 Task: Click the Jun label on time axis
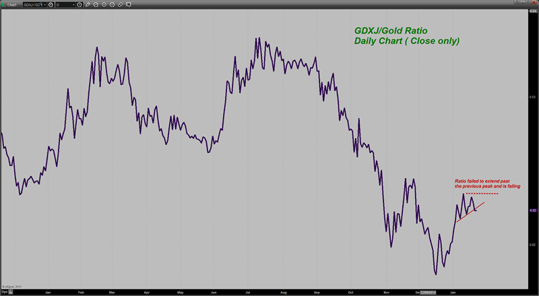point(214,293)
